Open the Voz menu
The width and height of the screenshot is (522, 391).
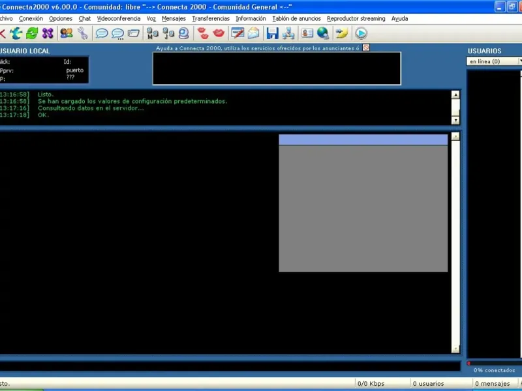coord(151,19)
